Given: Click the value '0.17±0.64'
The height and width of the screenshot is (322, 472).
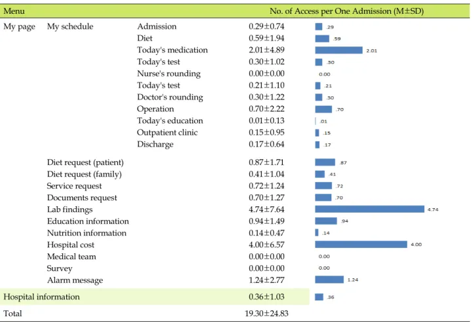Looking at the screenshot, I should tap(266, 144).
